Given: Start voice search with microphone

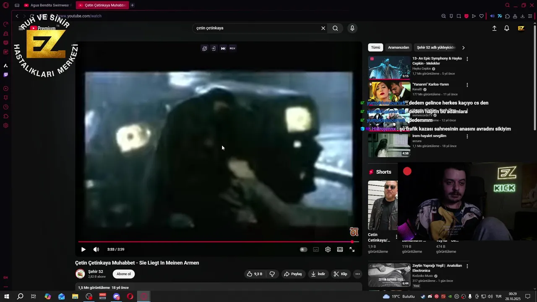Looking at the screenshot, I should click(x=352, y=28).
